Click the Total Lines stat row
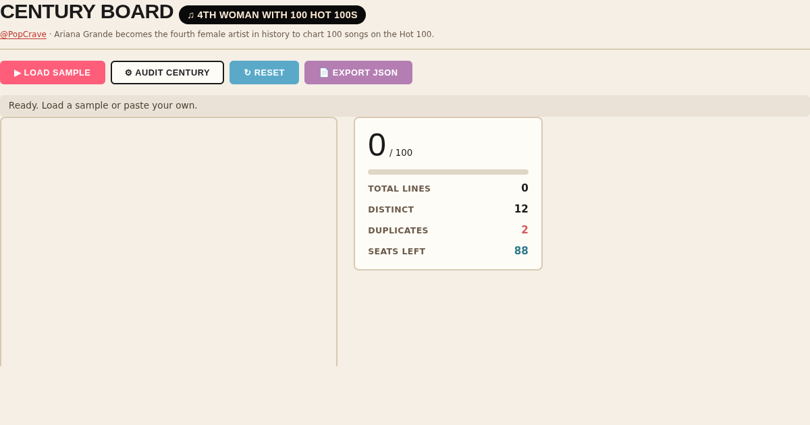The width and height of the screenshot is (810, 425). [x=448, y=188]
